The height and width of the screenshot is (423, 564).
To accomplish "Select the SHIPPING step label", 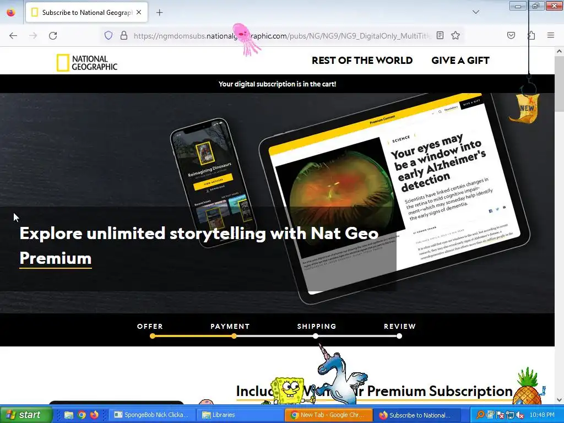I will point(317,326).
